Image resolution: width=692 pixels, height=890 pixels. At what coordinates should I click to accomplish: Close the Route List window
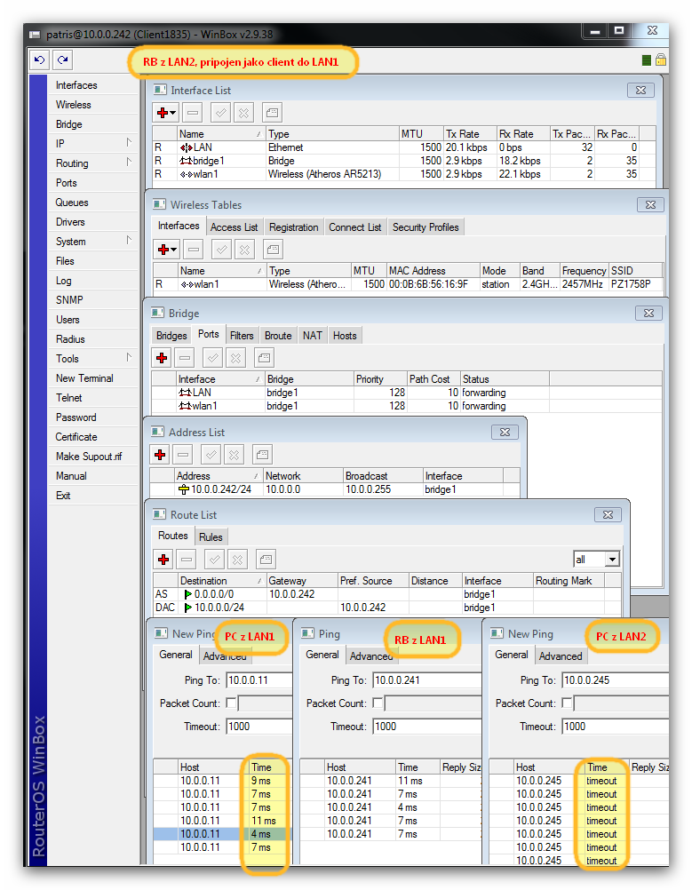608,515
